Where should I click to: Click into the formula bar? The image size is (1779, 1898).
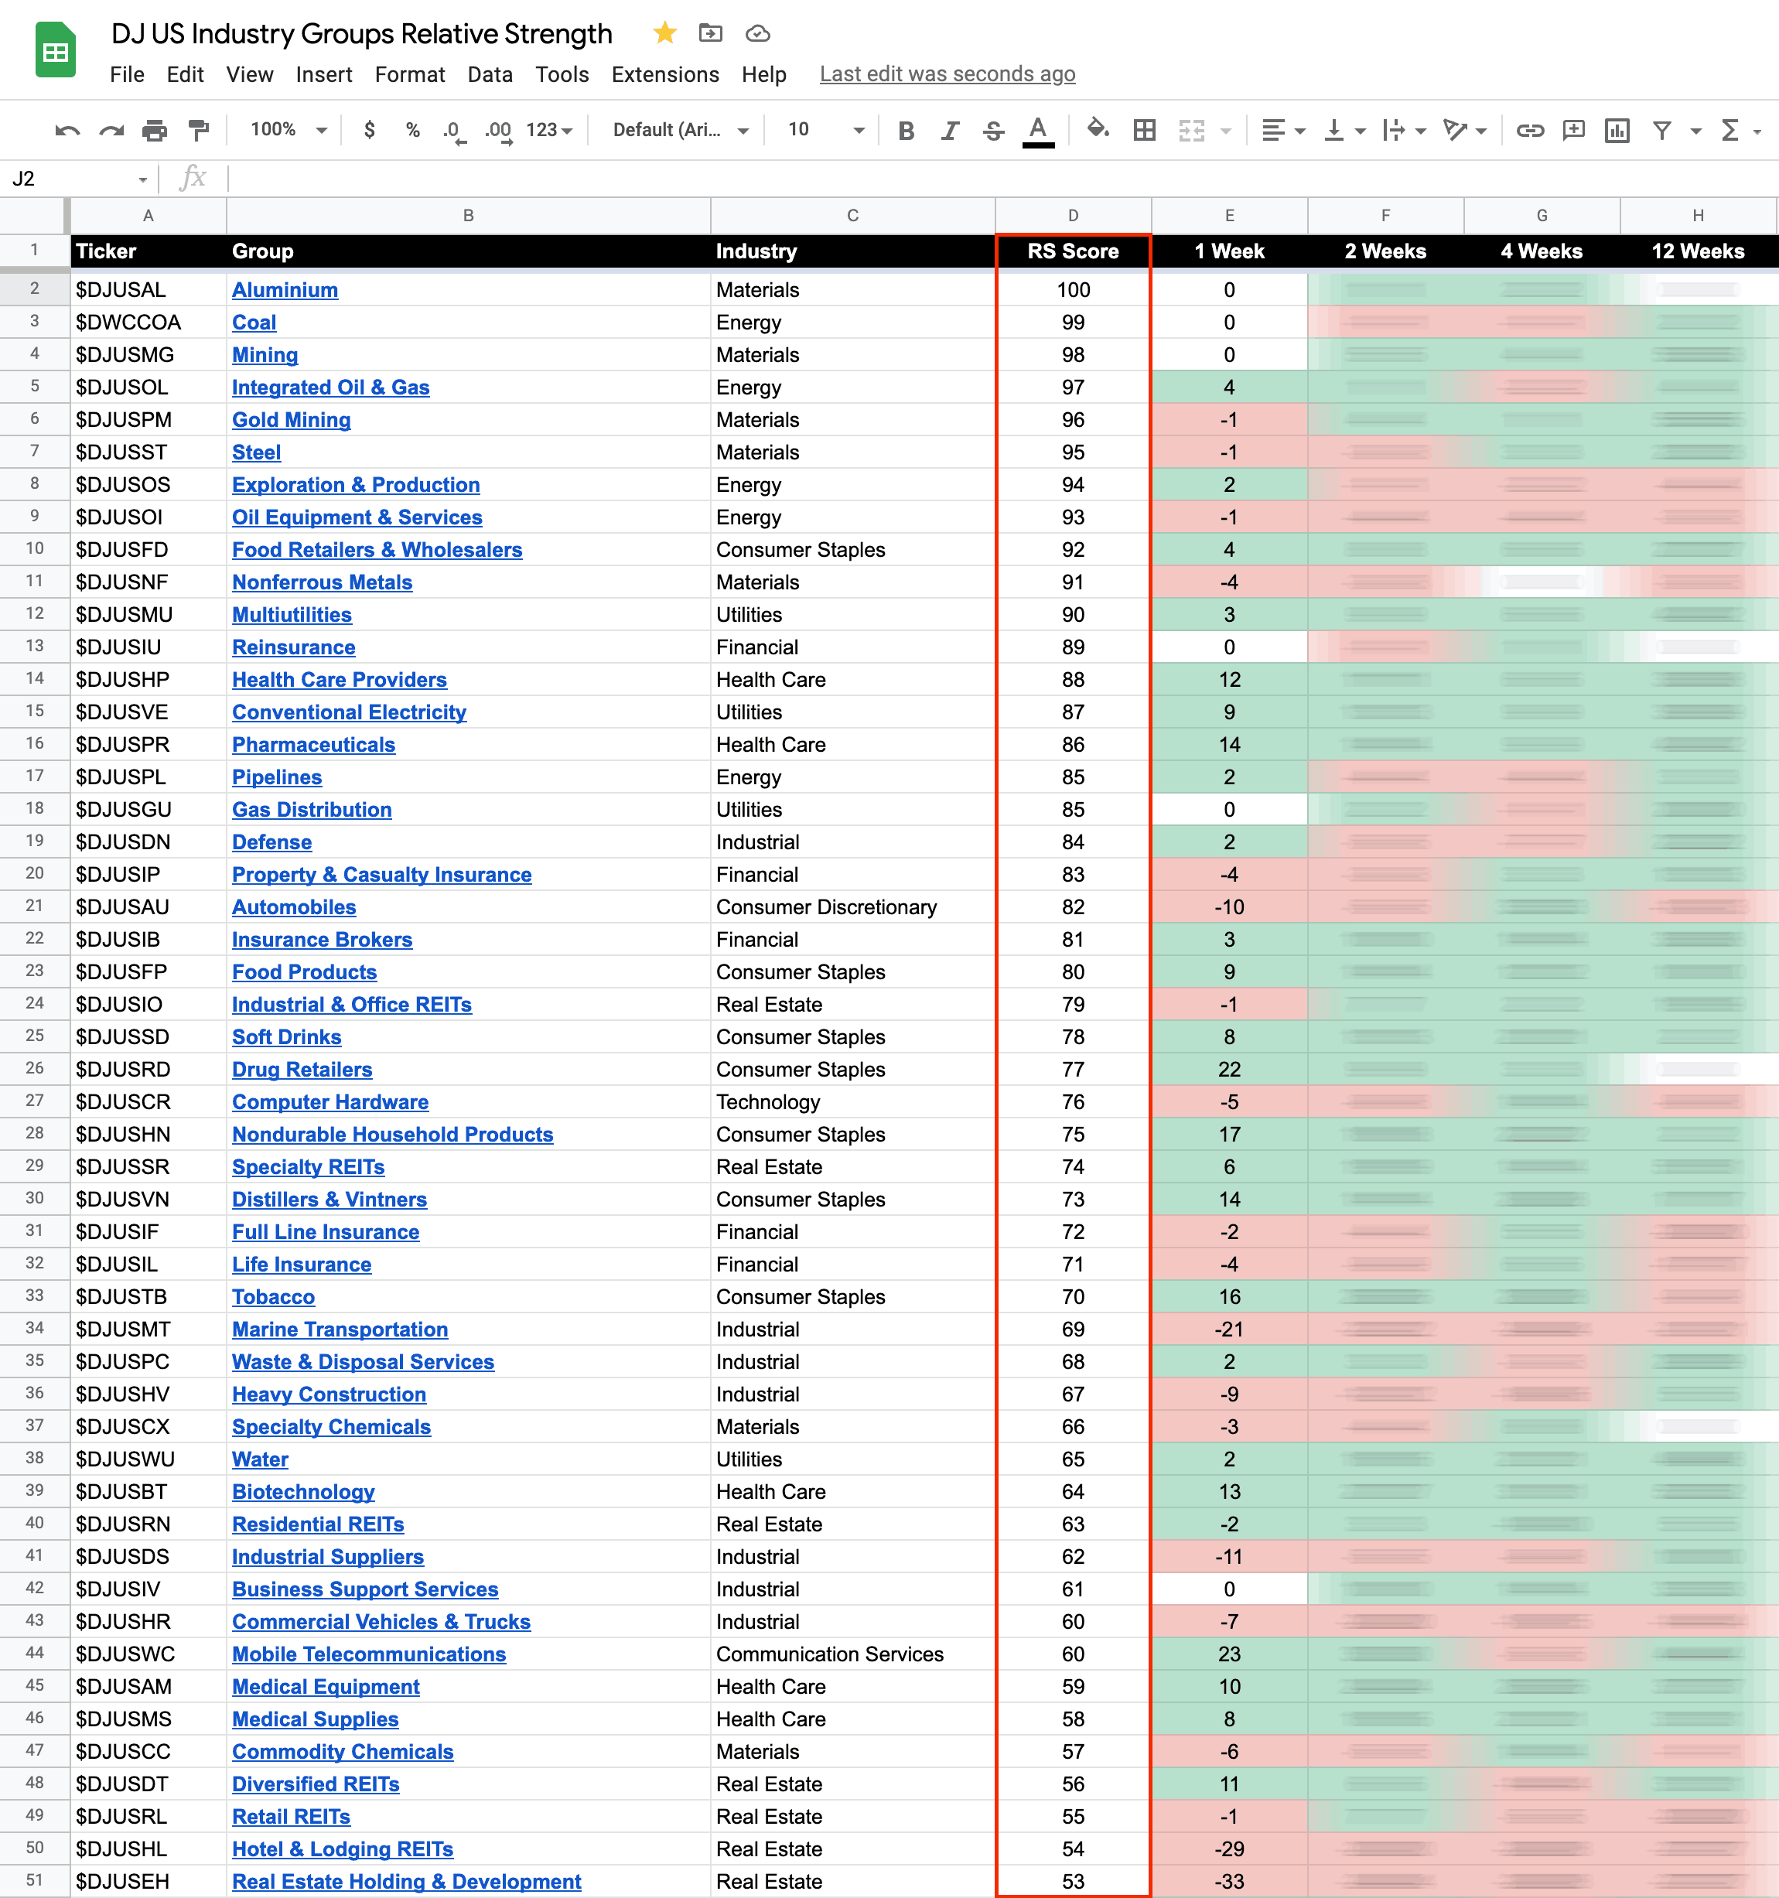(x=1001, y=179)
